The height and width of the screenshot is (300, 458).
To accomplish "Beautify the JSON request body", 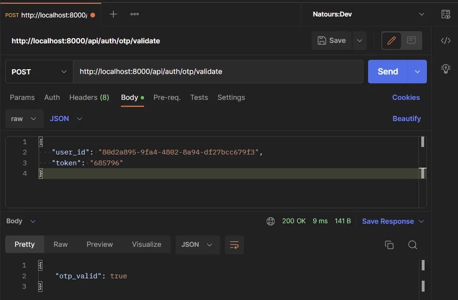I will [x=406, y=119].
